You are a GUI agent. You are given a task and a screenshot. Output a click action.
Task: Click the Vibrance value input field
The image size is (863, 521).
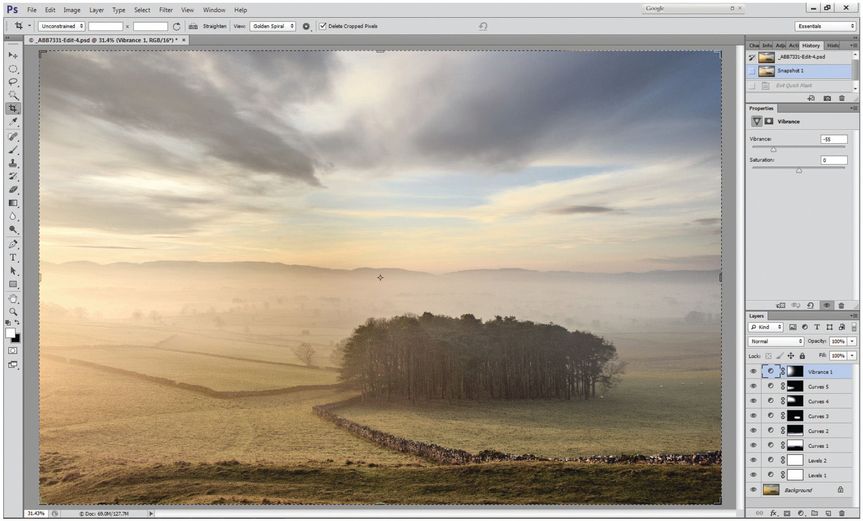[x=834, y=139]
